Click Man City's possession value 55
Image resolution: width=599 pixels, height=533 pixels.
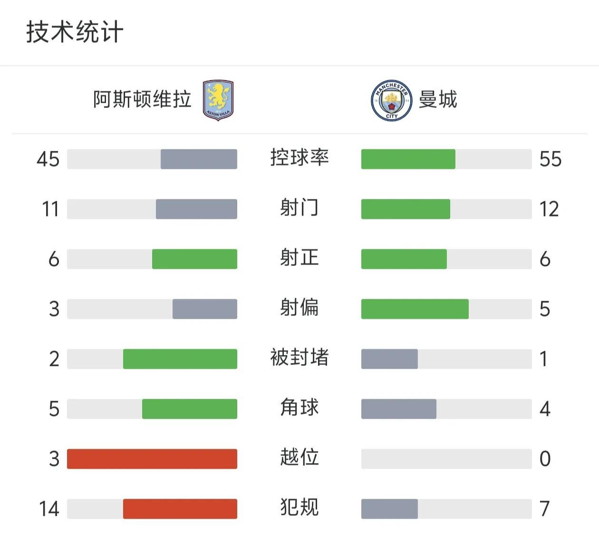tap(551, 159)
